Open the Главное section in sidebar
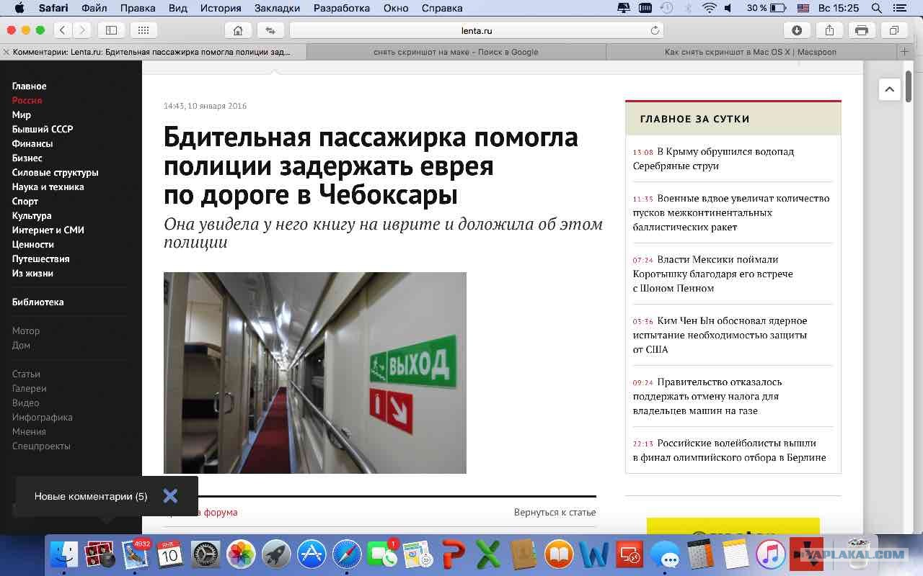 (x=29, y=86)
